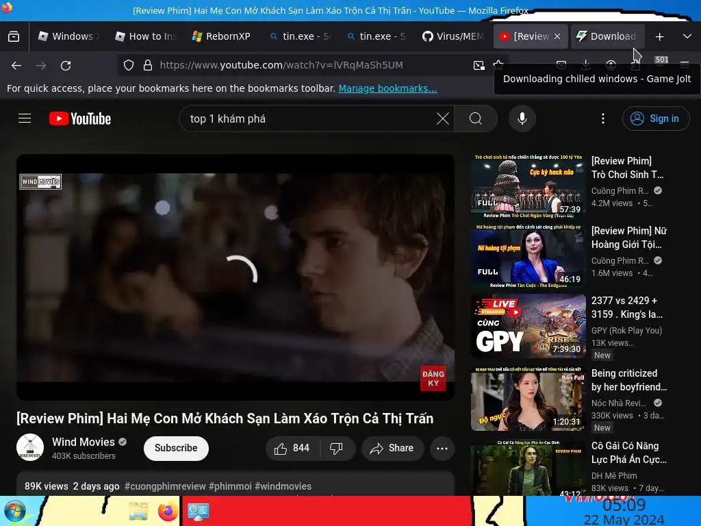Reload the current YouTube page
The height and width of the screenshot is (526, 701).
point(66,66)
